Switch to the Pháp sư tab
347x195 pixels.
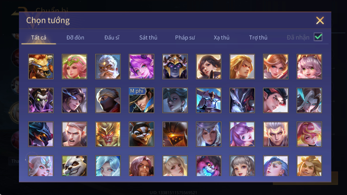point(185,38)
